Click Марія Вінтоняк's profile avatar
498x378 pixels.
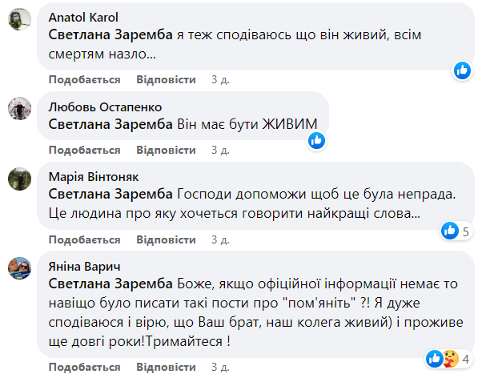coord(20,179)
